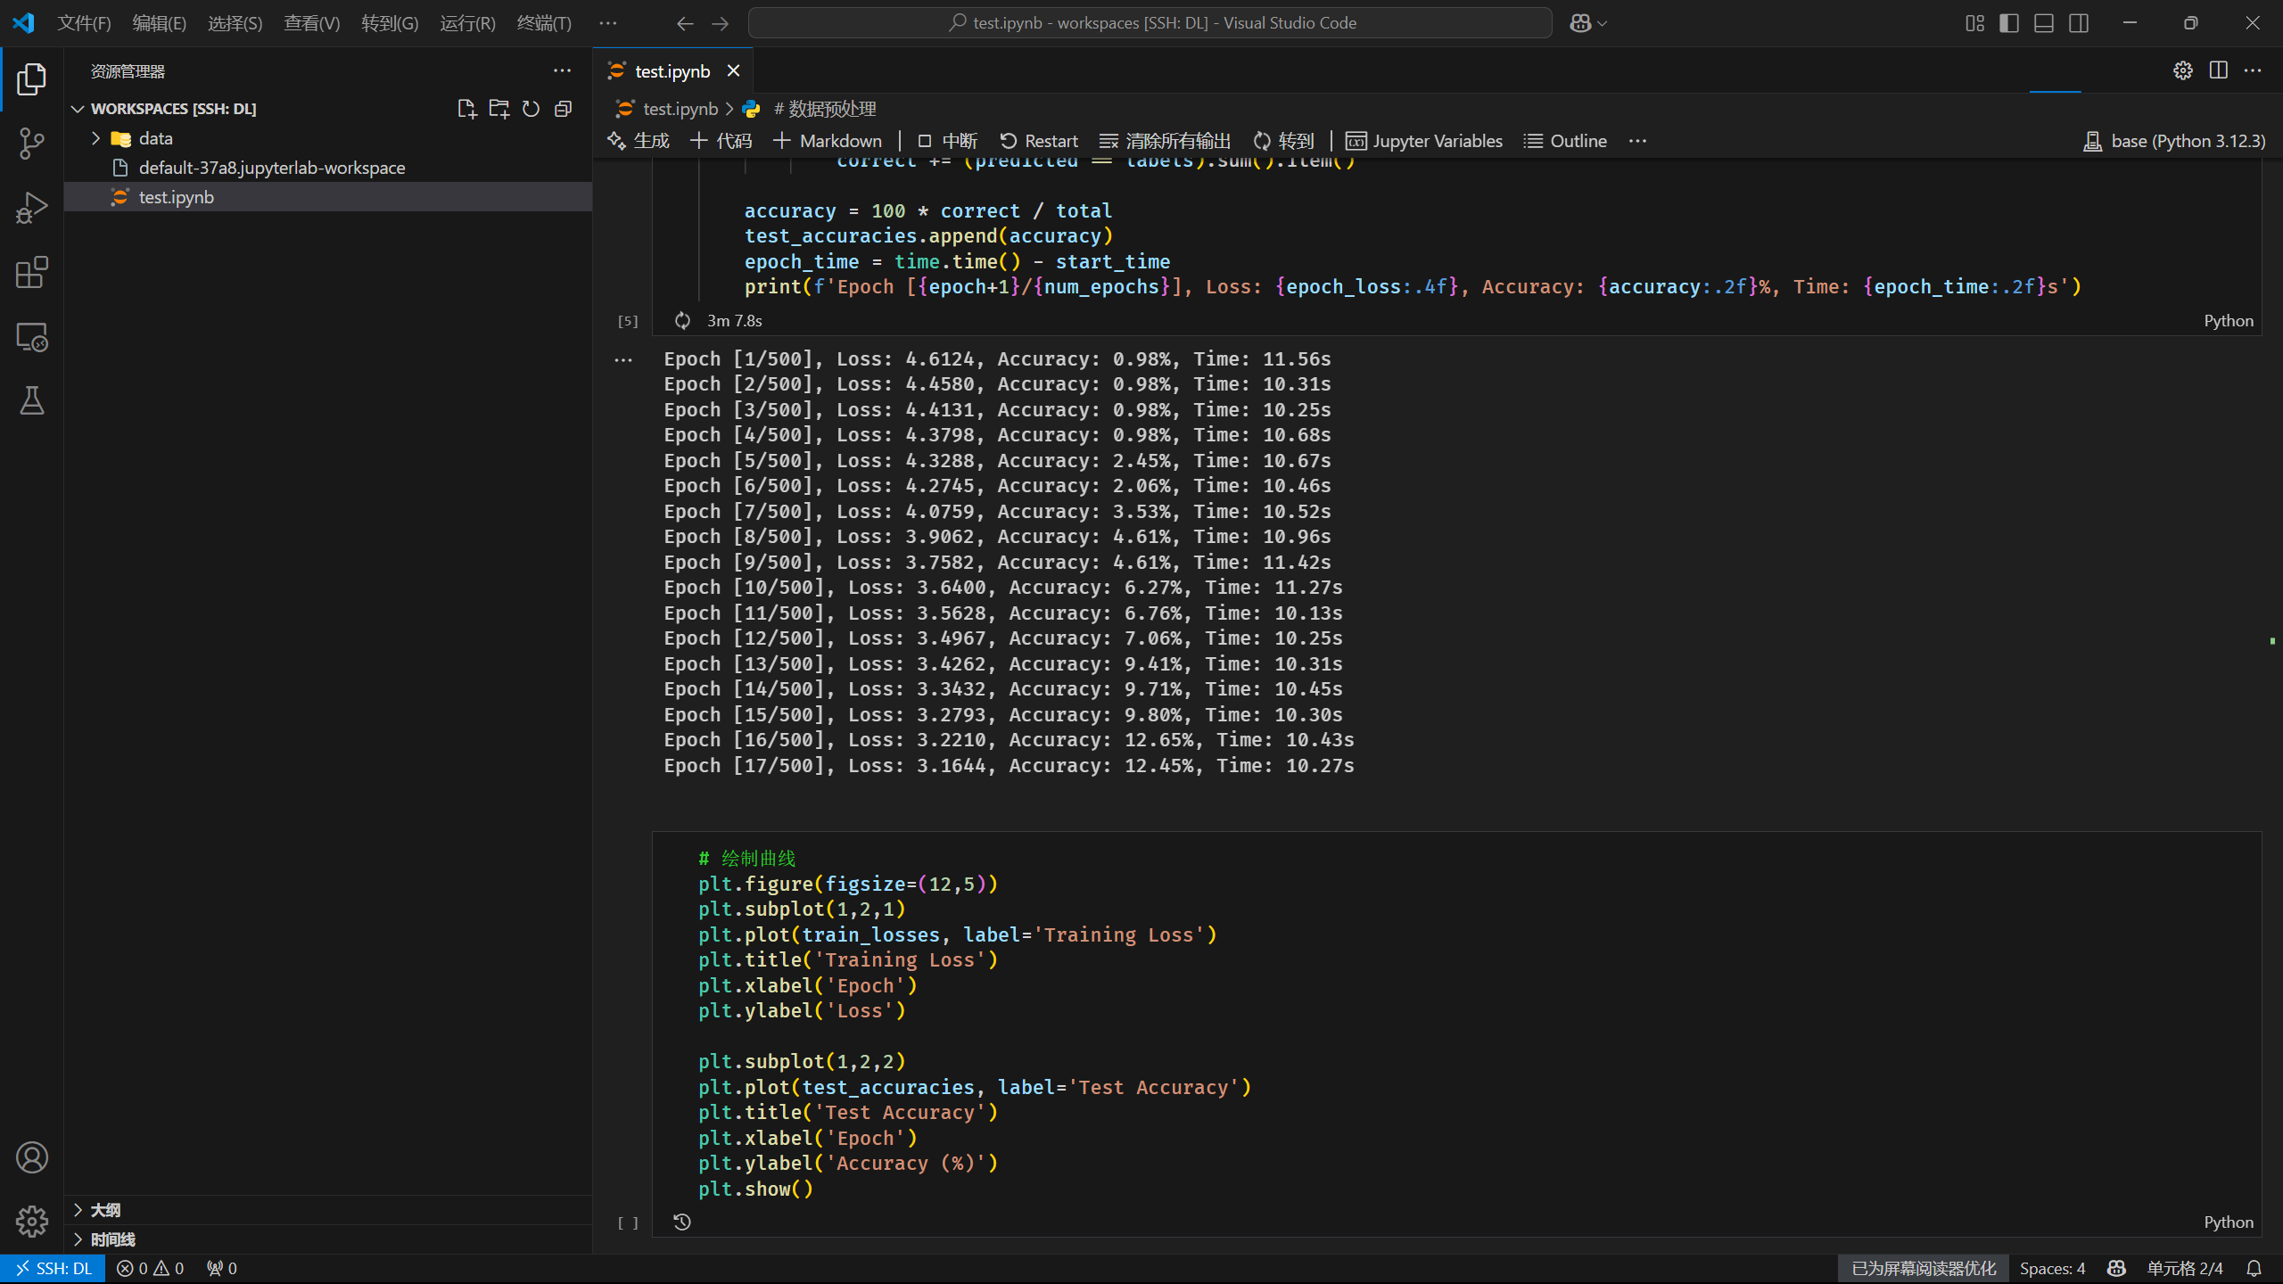The height and width of the screenshot is (1284, 2283).
Task: Toggle the bottom panel layout
Action: (x=2043, y=23)
